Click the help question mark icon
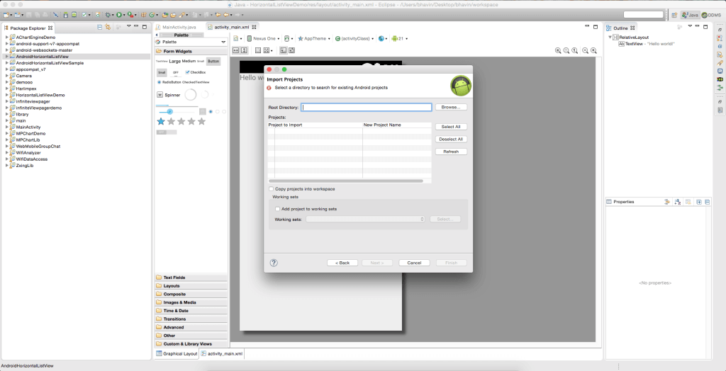 274,263
